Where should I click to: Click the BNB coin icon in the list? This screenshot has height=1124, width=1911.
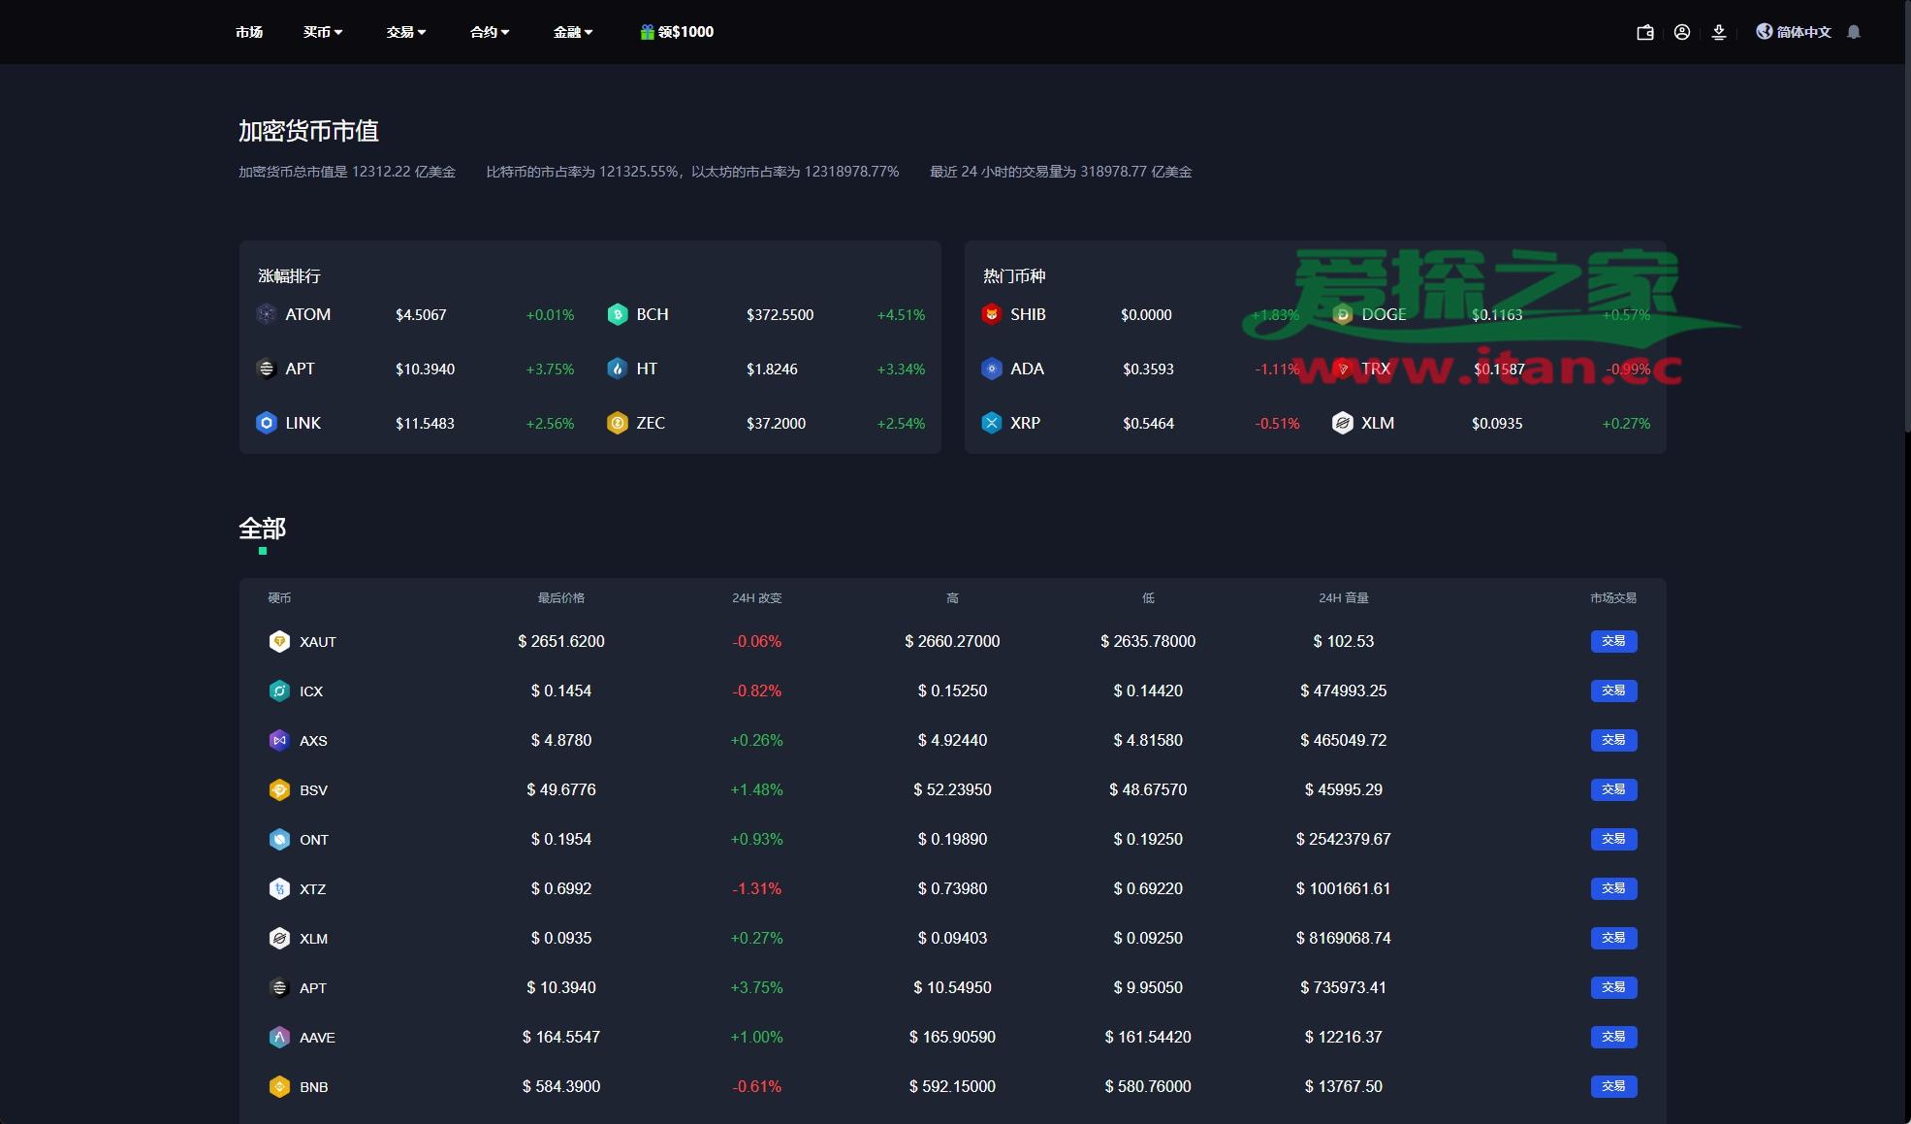pos(279,1086)
